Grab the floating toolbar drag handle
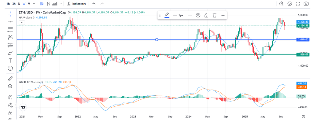The image size is (315, 122). [x=160, y=15]
